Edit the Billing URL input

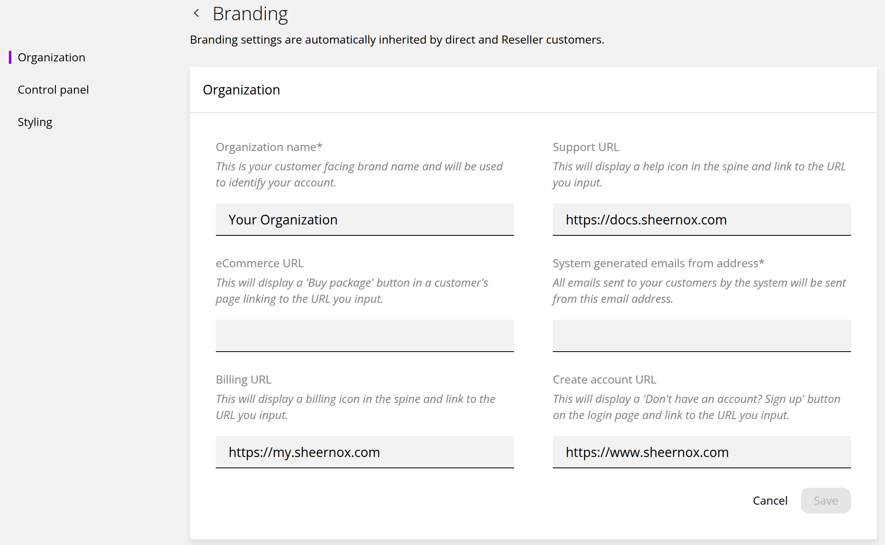pyautogui.click(x=365, y=452)
